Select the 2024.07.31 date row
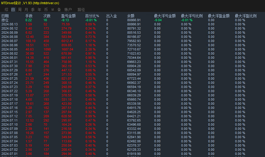 [x=10, y=62]
